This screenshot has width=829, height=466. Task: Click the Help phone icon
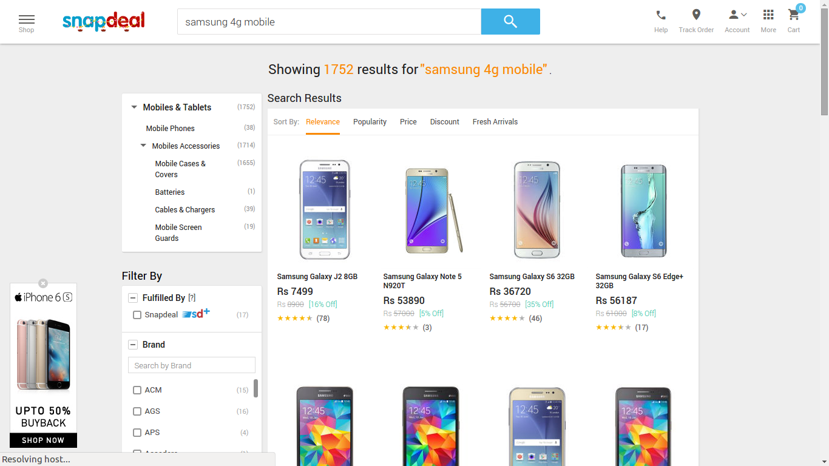click(661, 16)
